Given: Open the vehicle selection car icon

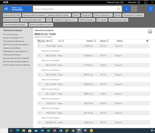Looking at the screenshot, I should (6, 9).
